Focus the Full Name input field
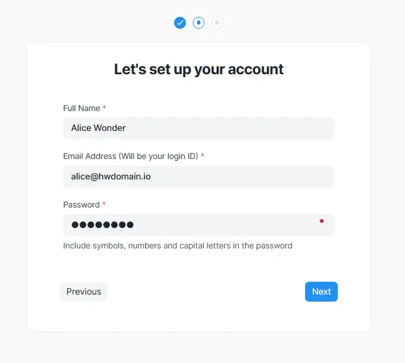Image resolution: width=405 pixels, height=363 pixels. pos(199,128)
